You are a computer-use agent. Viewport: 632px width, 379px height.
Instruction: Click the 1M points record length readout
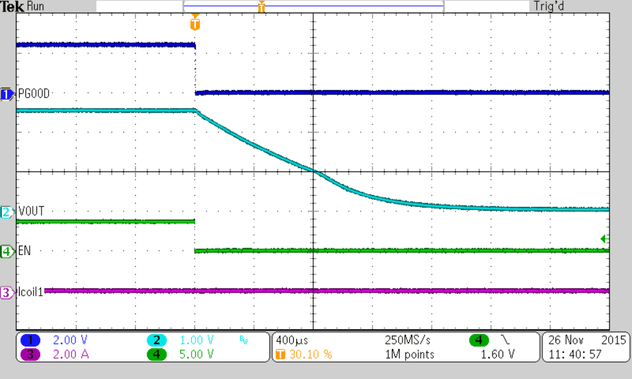tap(410, 354)
